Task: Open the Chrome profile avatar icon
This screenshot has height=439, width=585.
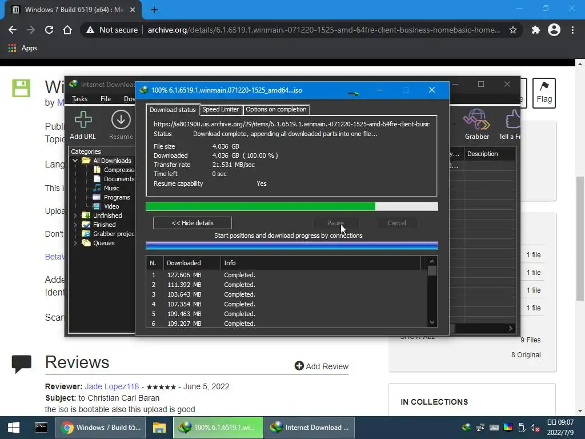Action: (554, 30)
